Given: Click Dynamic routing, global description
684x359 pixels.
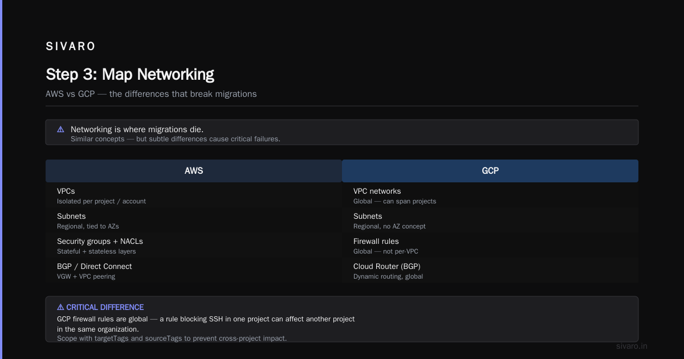Looking at the screenshot, I should (388, 276).
